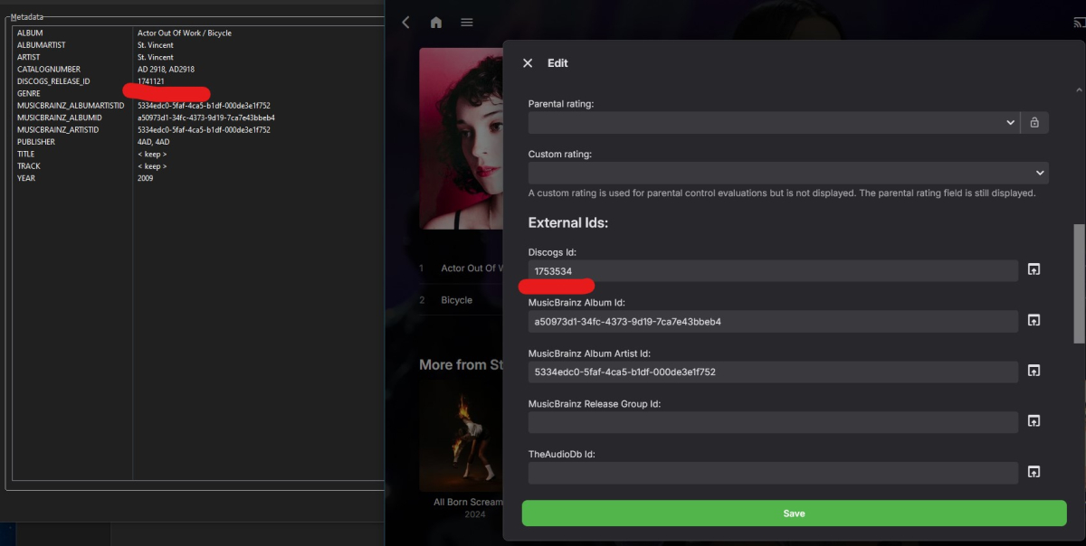The width and height of the screenshot is (1086, 546).
Task: Open the hamburger navigation menu
Action: click(466, 22)
